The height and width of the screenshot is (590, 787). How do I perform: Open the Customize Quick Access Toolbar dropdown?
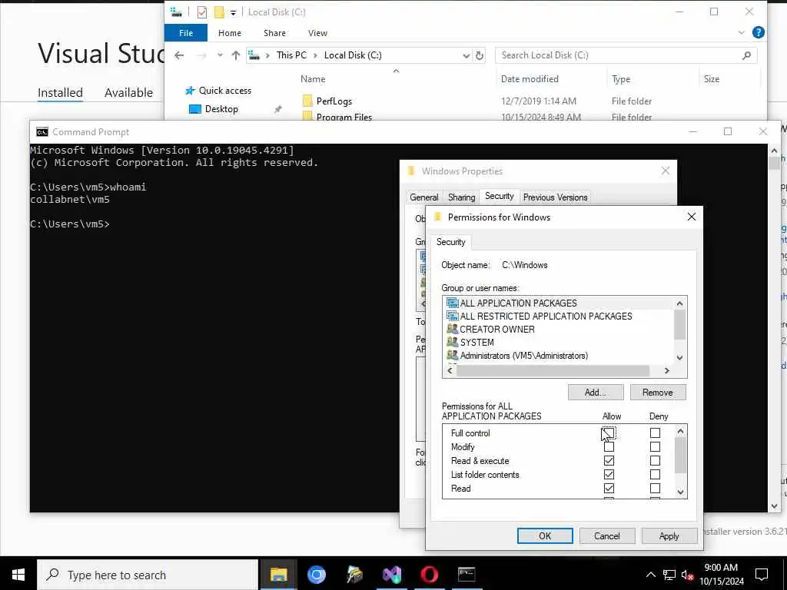(x=234, y=12)
